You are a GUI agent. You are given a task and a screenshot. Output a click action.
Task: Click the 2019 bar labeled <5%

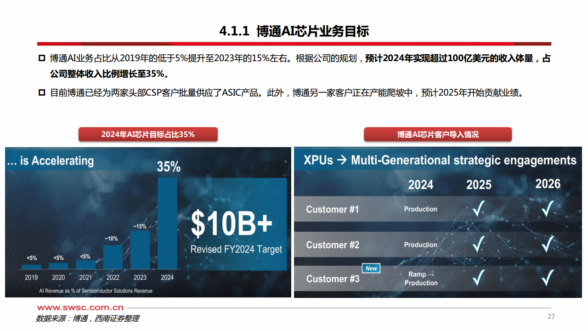point(31,267)
